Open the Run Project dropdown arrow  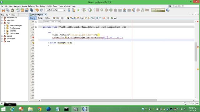[x=81, y=10]
